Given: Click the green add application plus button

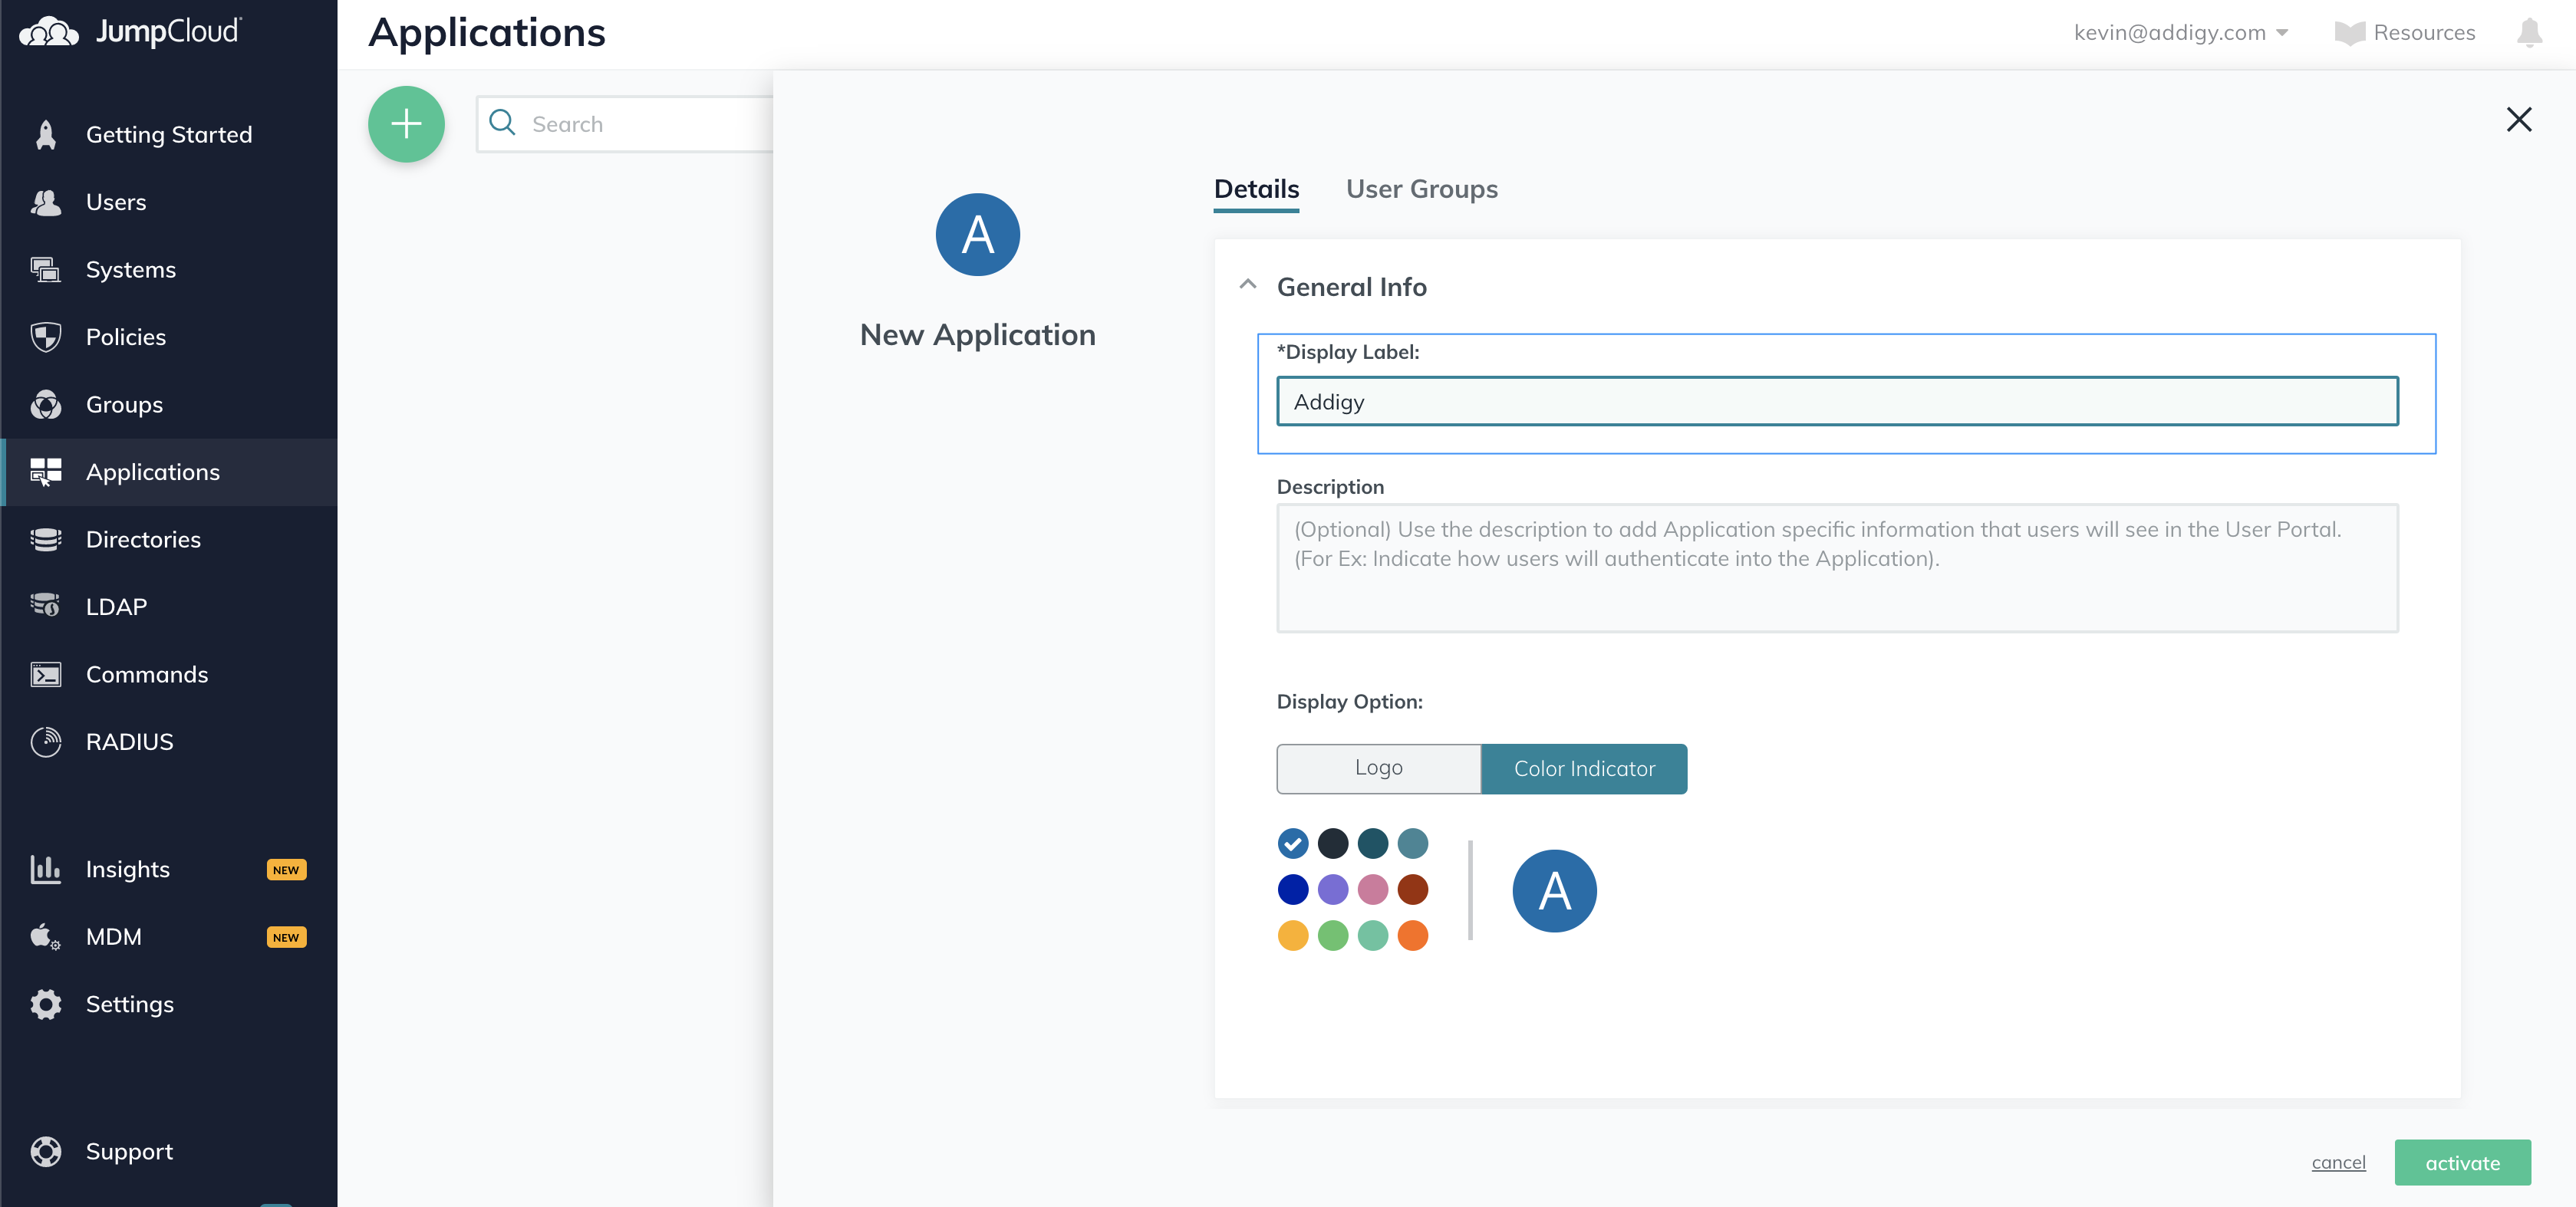Looking at the screenshot, I should pos(406,124).
